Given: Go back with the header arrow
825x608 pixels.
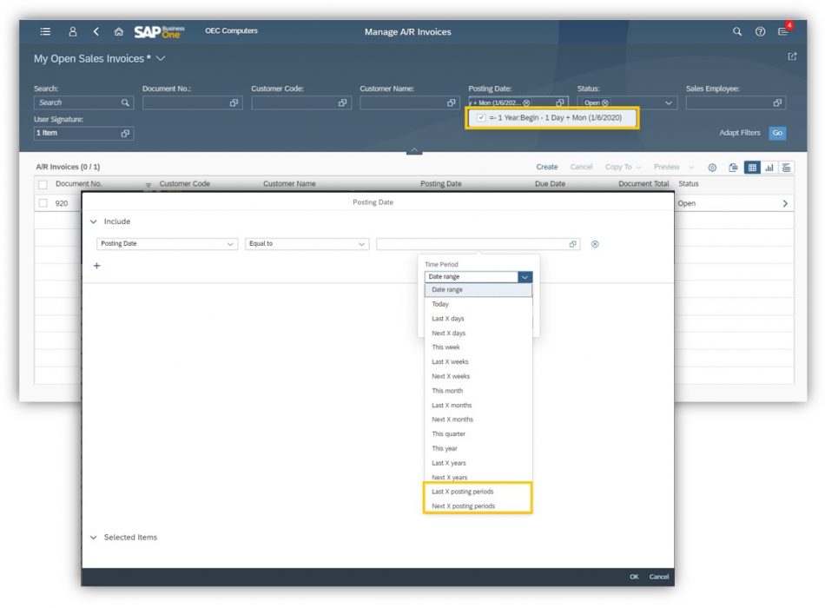Looking at the screenshot, I should pos(96,31).
